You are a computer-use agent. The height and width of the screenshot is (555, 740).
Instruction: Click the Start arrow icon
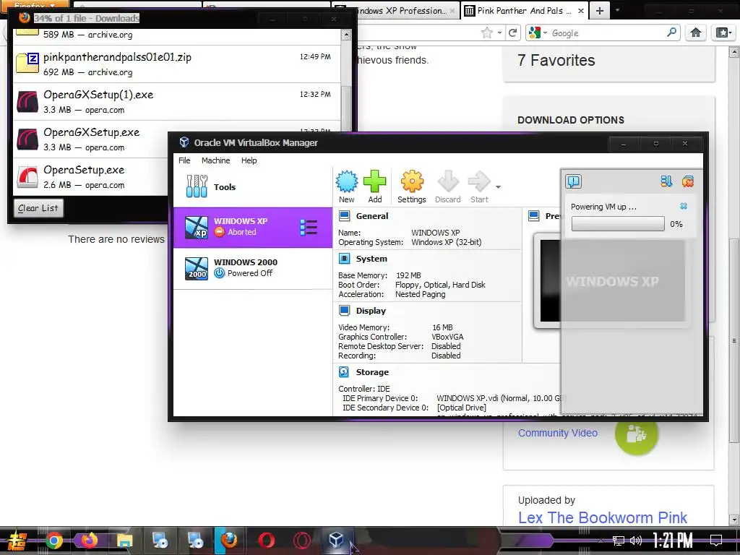[479, 186]
